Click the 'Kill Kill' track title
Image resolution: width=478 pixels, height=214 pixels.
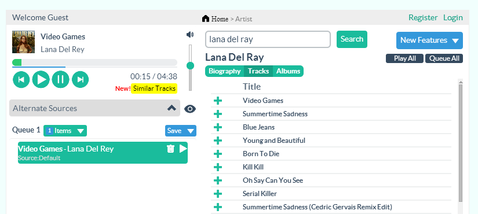coord(253,167)
